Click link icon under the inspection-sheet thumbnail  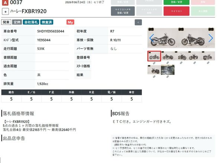click(x=168, y=77)
